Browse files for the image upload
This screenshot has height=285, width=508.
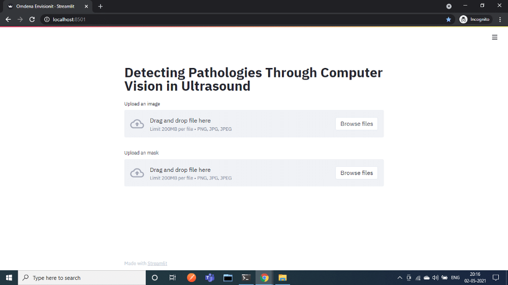[x=356, y=124]
